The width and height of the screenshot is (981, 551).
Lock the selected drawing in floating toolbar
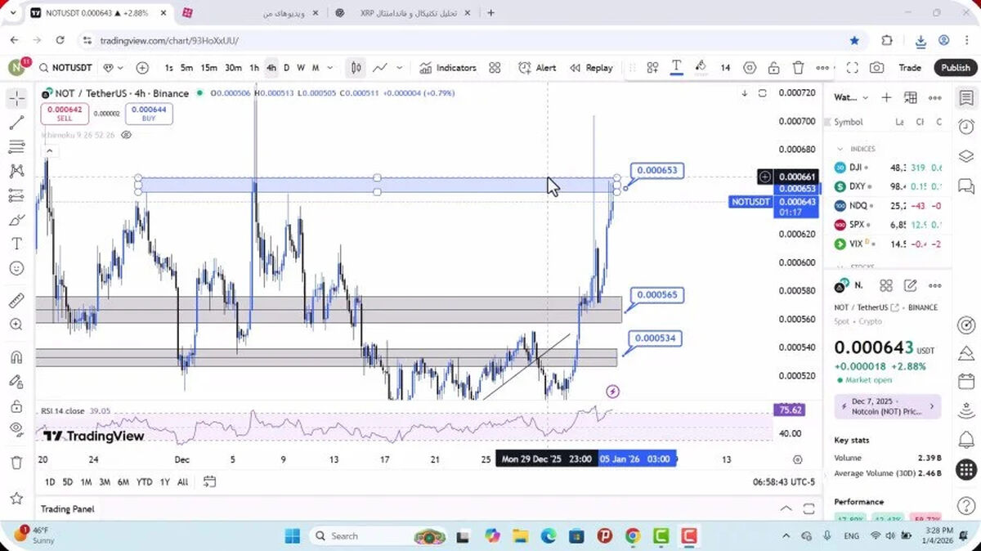coord(773,68)
